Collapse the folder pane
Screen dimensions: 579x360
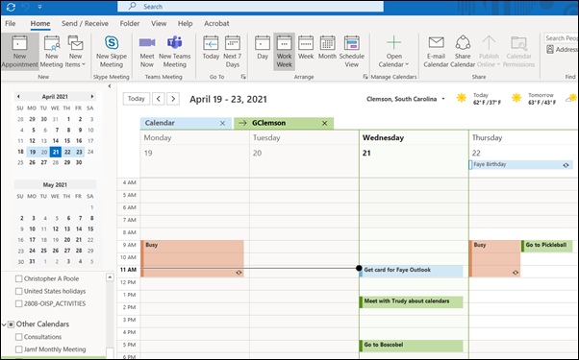[x=110, y=85]
